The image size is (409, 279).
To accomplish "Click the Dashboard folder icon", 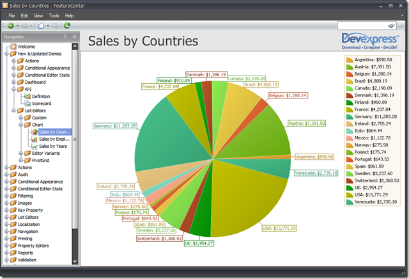I will 20,82.
